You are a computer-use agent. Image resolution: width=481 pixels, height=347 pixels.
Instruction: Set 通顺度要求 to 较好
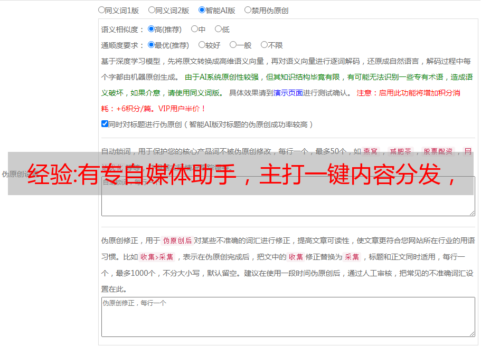click(x=202, y=45)
